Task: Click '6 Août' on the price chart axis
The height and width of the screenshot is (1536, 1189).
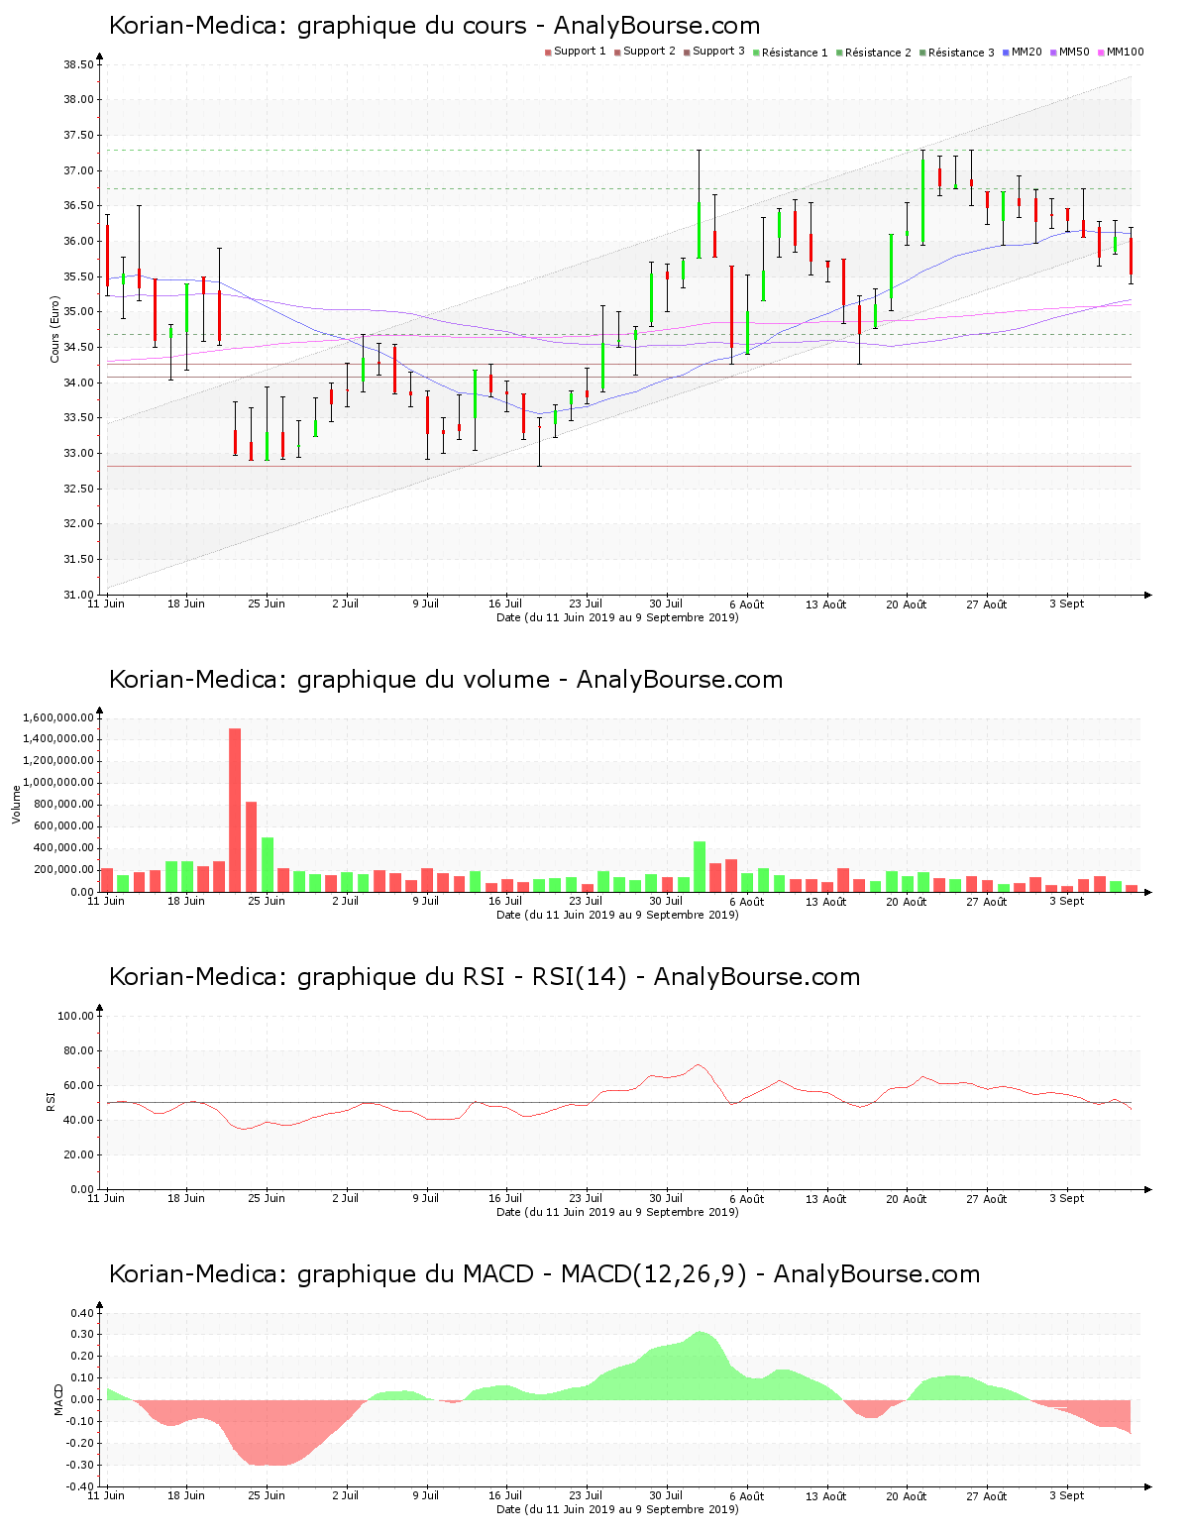Action: click(x=746, y=604)
